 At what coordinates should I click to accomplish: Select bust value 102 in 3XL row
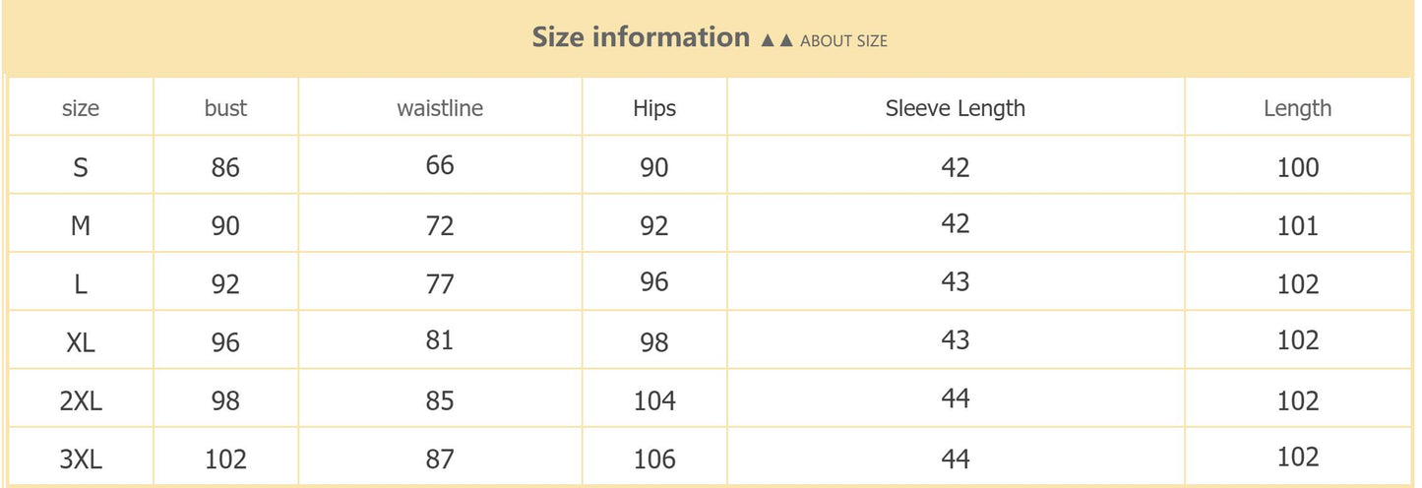225,458
